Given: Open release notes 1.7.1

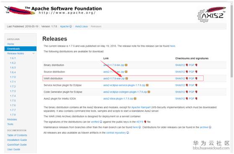Looking at the screenshot, I should (13, 82).
